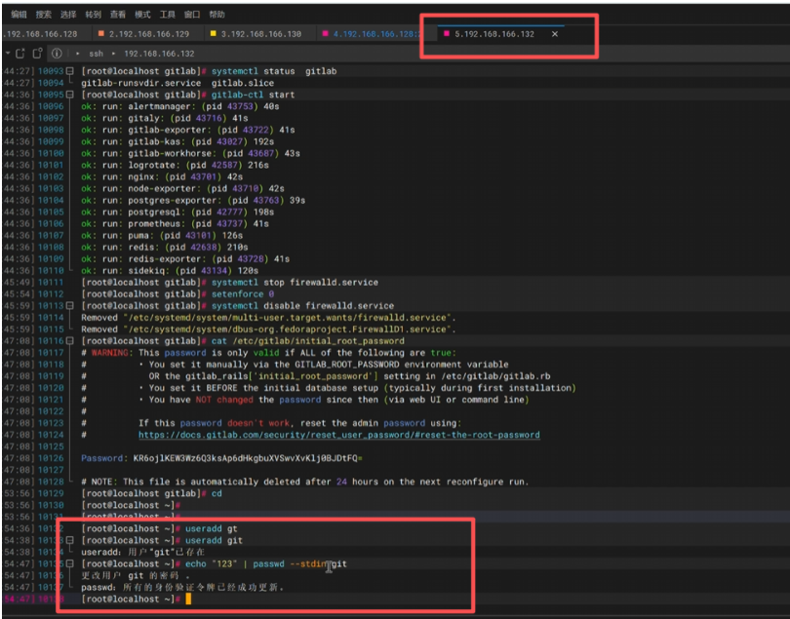790x619 pixels.
Task: Expand arrow before ssh breadcrumb
Action: [x=78, y=53]
